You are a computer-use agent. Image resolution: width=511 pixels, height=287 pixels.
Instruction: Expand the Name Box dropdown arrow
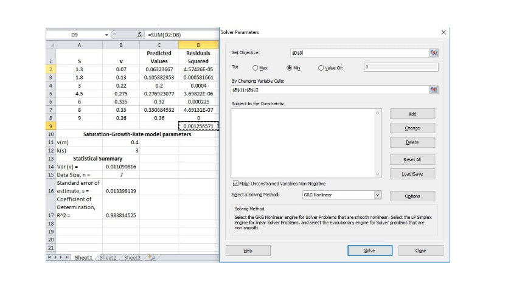[106, 35]
